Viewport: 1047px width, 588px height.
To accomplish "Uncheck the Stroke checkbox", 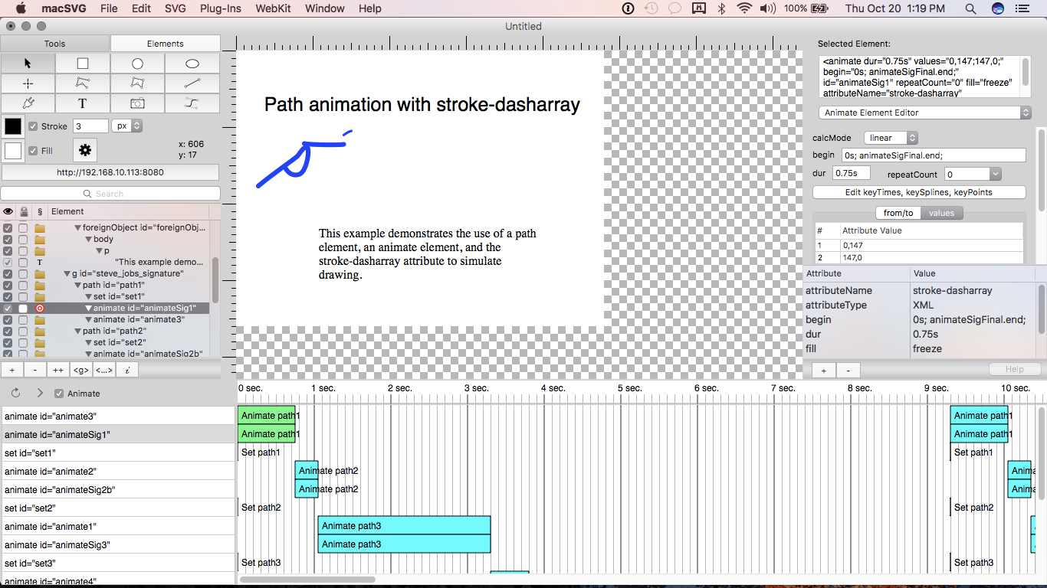I will click(x=33, y=126).
